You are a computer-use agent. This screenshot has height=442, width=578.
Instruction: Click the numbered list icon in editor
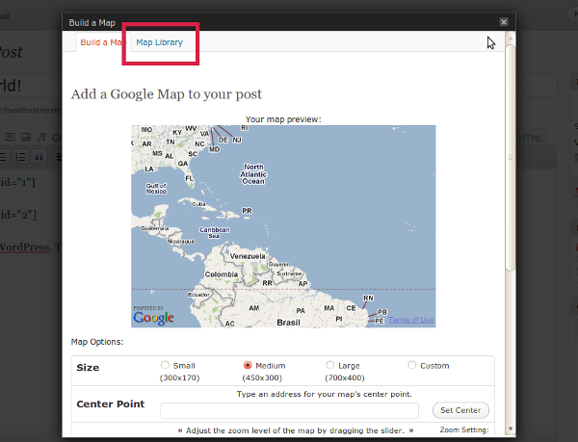click(20, 157)
